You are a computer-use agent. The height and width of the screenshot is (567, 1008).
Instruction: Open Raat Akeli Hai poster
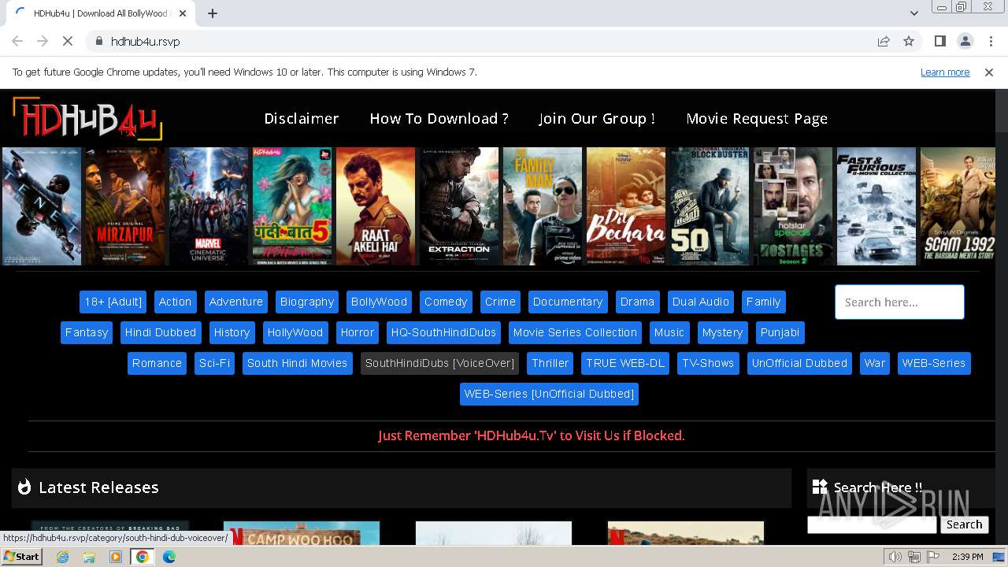tap(376, 206)
